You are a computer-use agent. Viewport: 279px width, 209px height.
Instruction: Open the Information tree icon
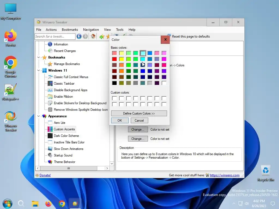[50, 44]
